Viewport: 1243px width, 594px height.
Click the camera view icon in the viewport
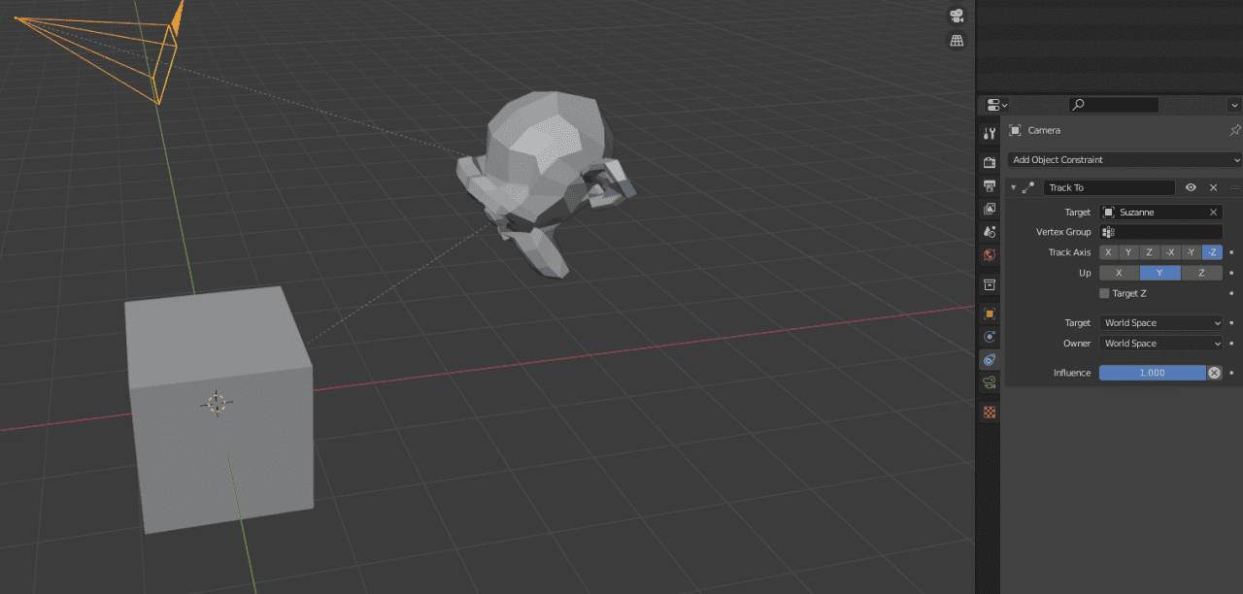tap(957, 16)
